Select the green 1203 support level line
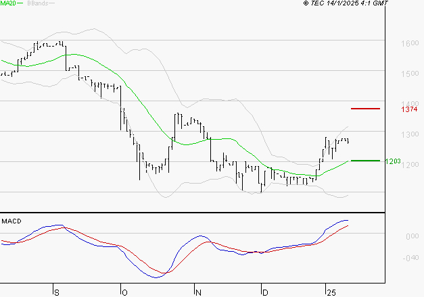The image size is (424, 297). pos(365,161)
